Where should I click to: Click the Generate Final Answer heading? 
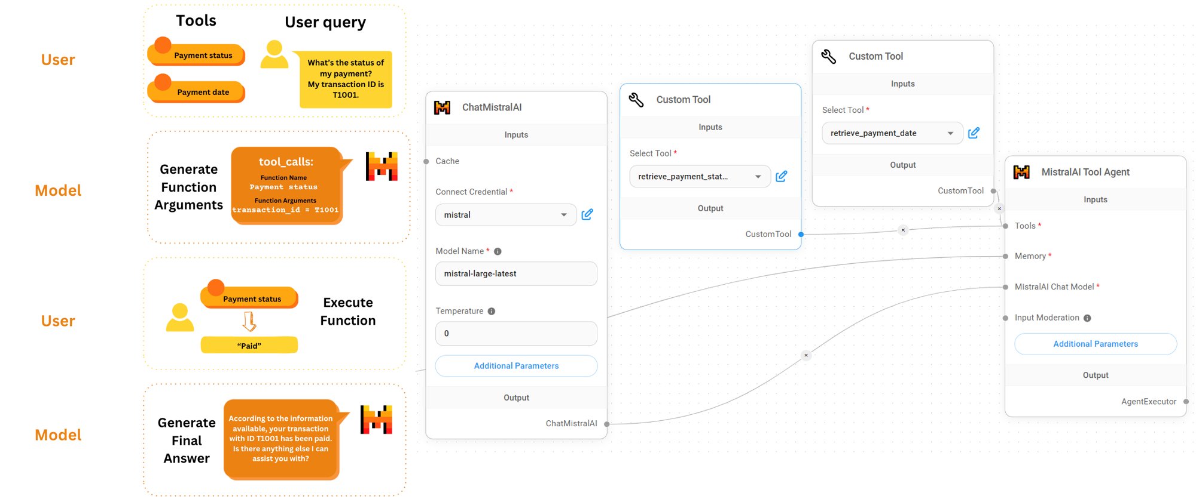[x=187, y=441]
